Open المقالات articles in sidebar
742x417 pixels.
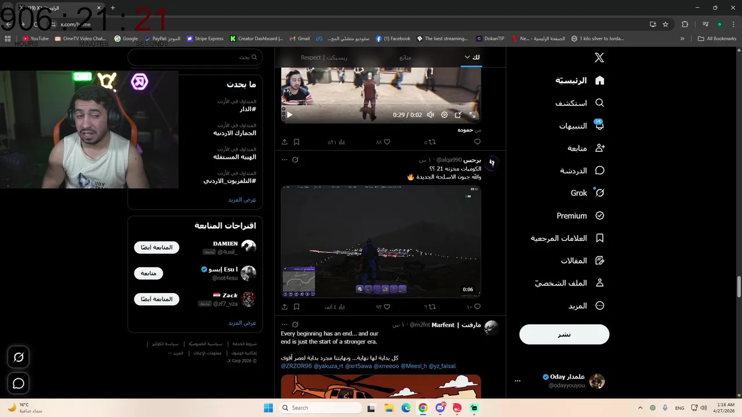click(x=583, y=261)
